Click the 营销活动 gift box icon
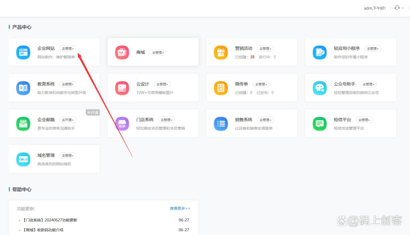The image size is (410, 235). (x=221, y=52)
